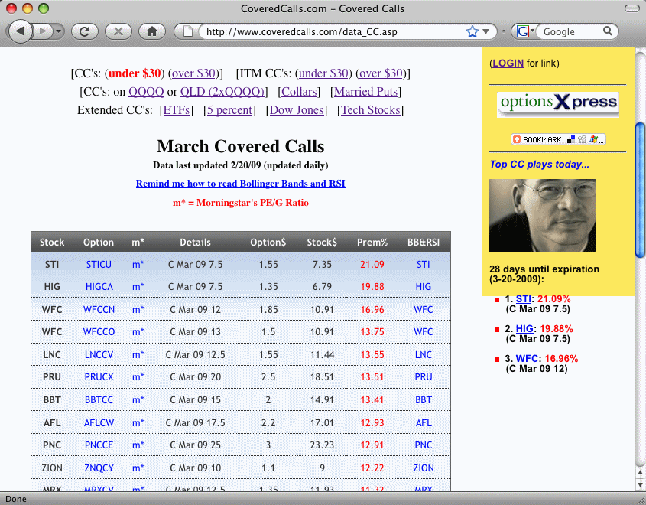The height and width of the screenshot is (505, 646).
Task: Click the optionsXpress banner
Action: 558,104
